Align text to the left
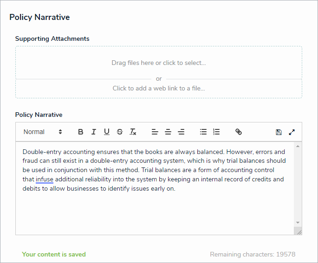Viewport: 318px width, 263px height. [x=155, y=132]
